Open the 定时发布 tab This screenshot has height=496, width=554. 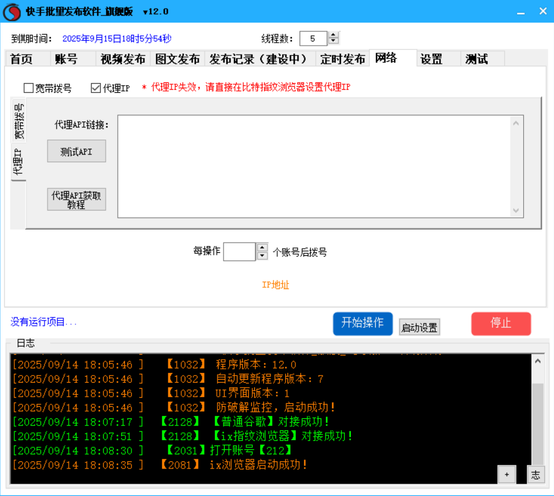tap(342, 60)
